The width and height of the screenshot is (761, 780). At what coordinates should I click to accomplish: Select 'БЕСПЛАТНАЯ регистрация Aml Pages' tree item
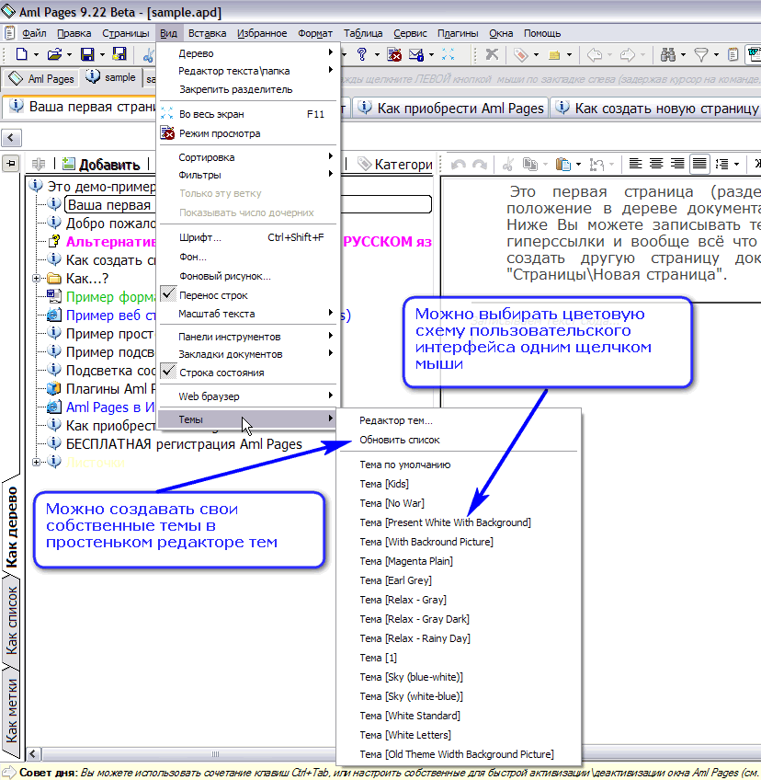click(184, 443)
